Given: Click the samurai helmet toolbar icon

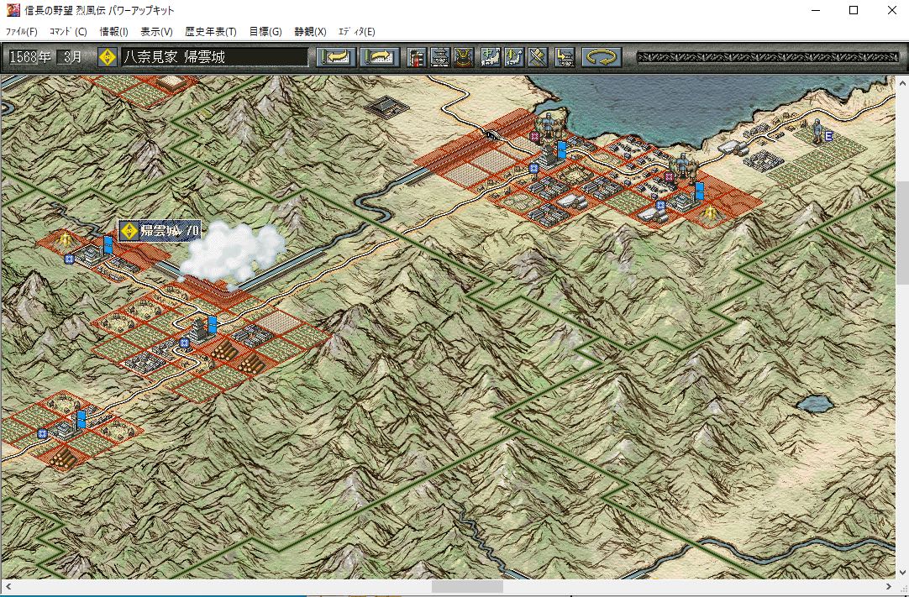Looking at the screenshot, I should click(x=464, y=57).
